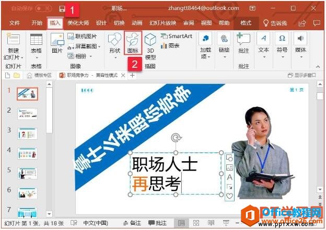Click the 新建幻灯片 icon

pos(13,39)
